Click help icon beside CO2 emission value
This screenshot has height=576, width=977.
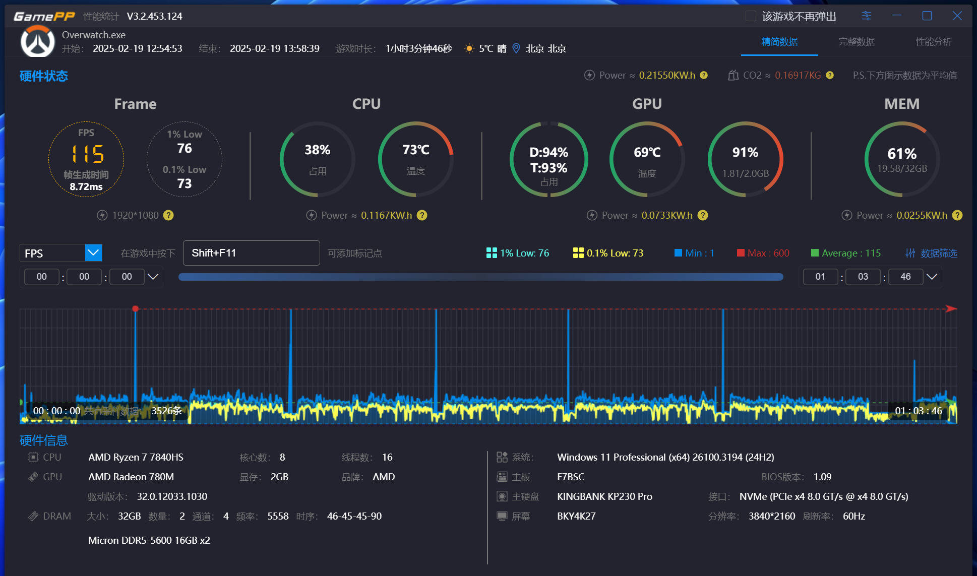[x=830, y=75]
